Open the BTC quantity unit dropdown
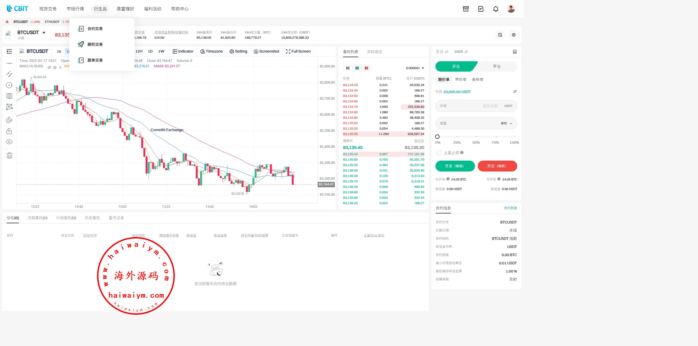The image size is (698, 346). (x=506, y=123)
